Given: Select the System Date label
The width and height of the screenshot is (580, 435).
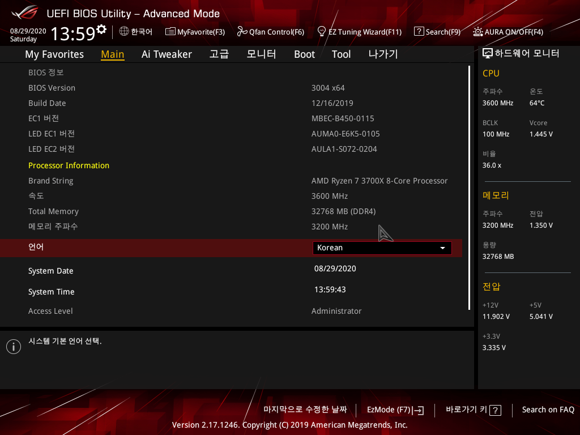Looking at the screenshot, I should [x=50, y=271].
